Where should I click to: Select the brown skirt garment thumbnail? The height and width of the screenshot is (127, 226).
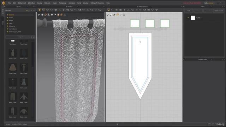pyautogui.click(x=13, y=67)
